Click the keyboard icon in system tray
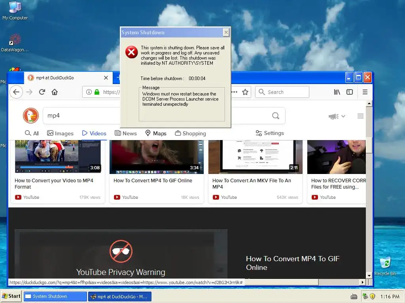 pyautogui.click(x=354, y=297)
